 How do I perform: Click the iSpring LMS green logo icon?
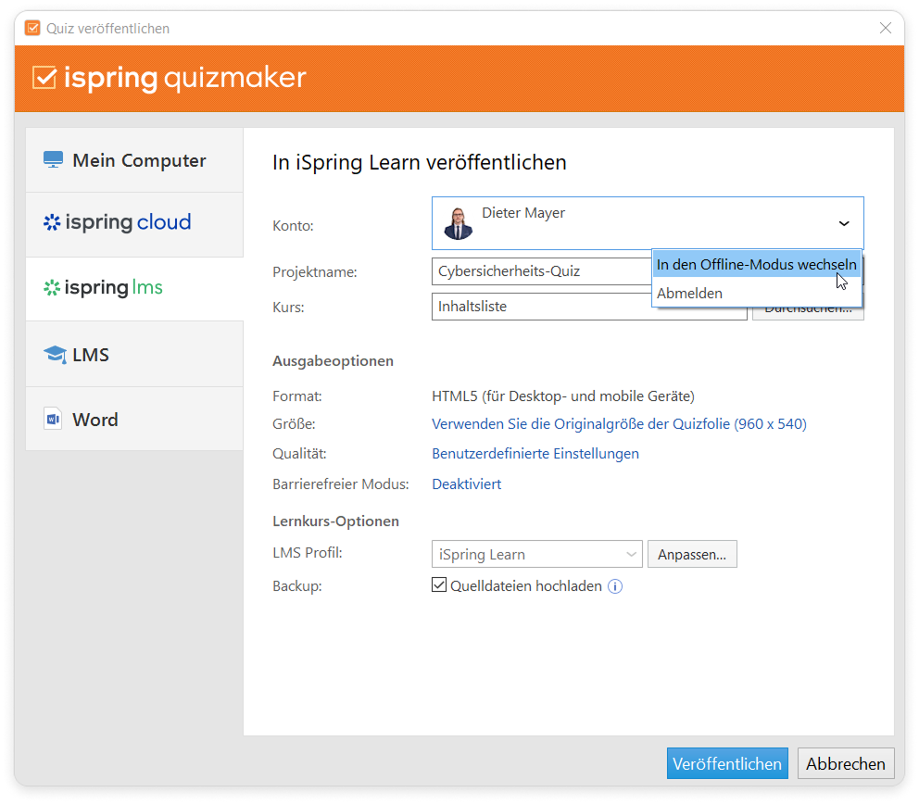(x=52, y=288)
